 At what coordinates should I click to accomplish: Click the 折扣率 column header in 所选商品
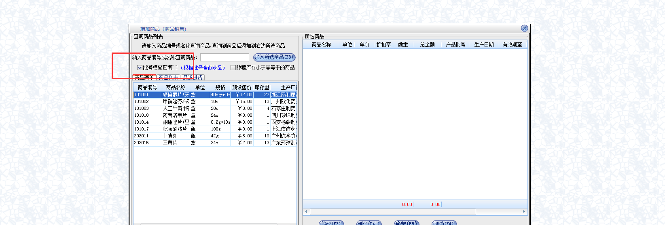[383, 45]
